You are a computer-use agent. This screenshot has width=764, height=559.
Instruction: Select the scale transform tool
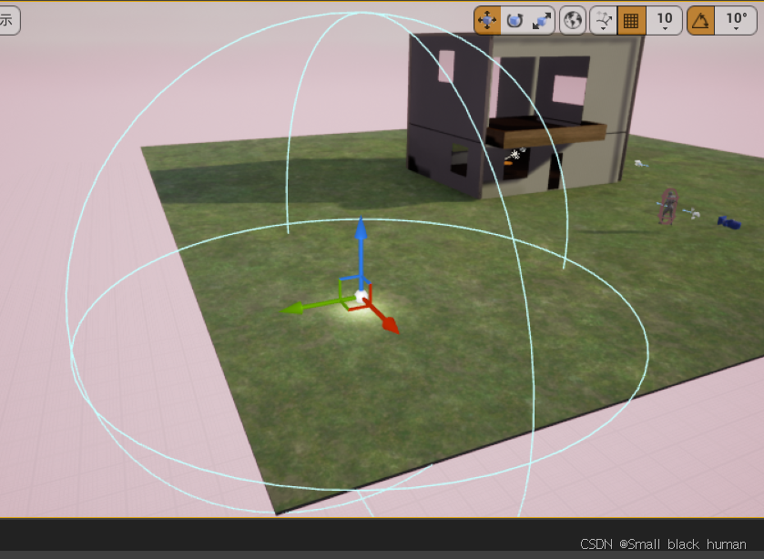pos(541,20)
